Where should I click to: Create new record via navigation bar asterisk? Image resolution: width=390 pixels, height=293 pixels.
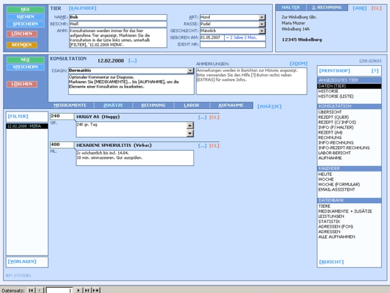(96, 290)
